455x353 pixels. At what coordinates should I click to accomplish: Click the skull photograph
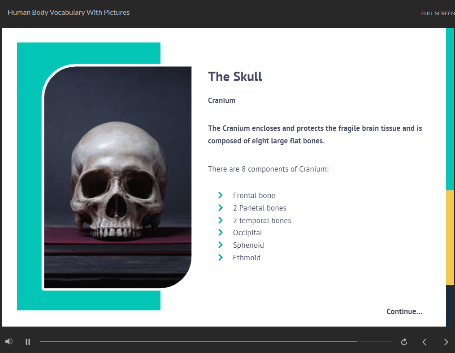[x=117, y=179]
